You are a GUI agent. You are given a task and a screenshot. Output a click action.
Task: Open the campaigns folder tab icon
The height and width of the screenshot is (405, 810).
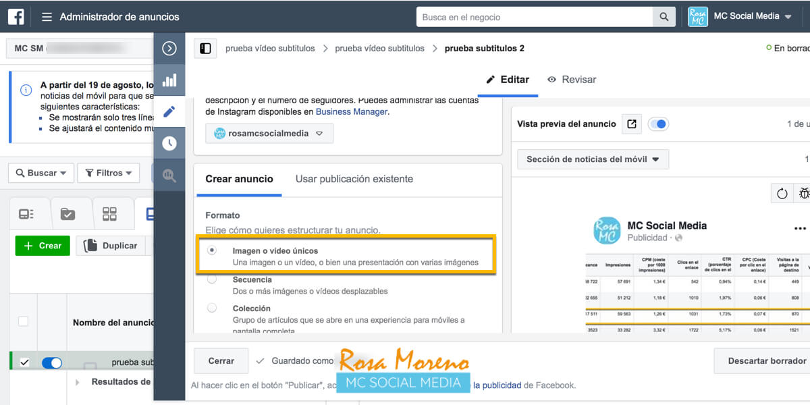point(67,215)
